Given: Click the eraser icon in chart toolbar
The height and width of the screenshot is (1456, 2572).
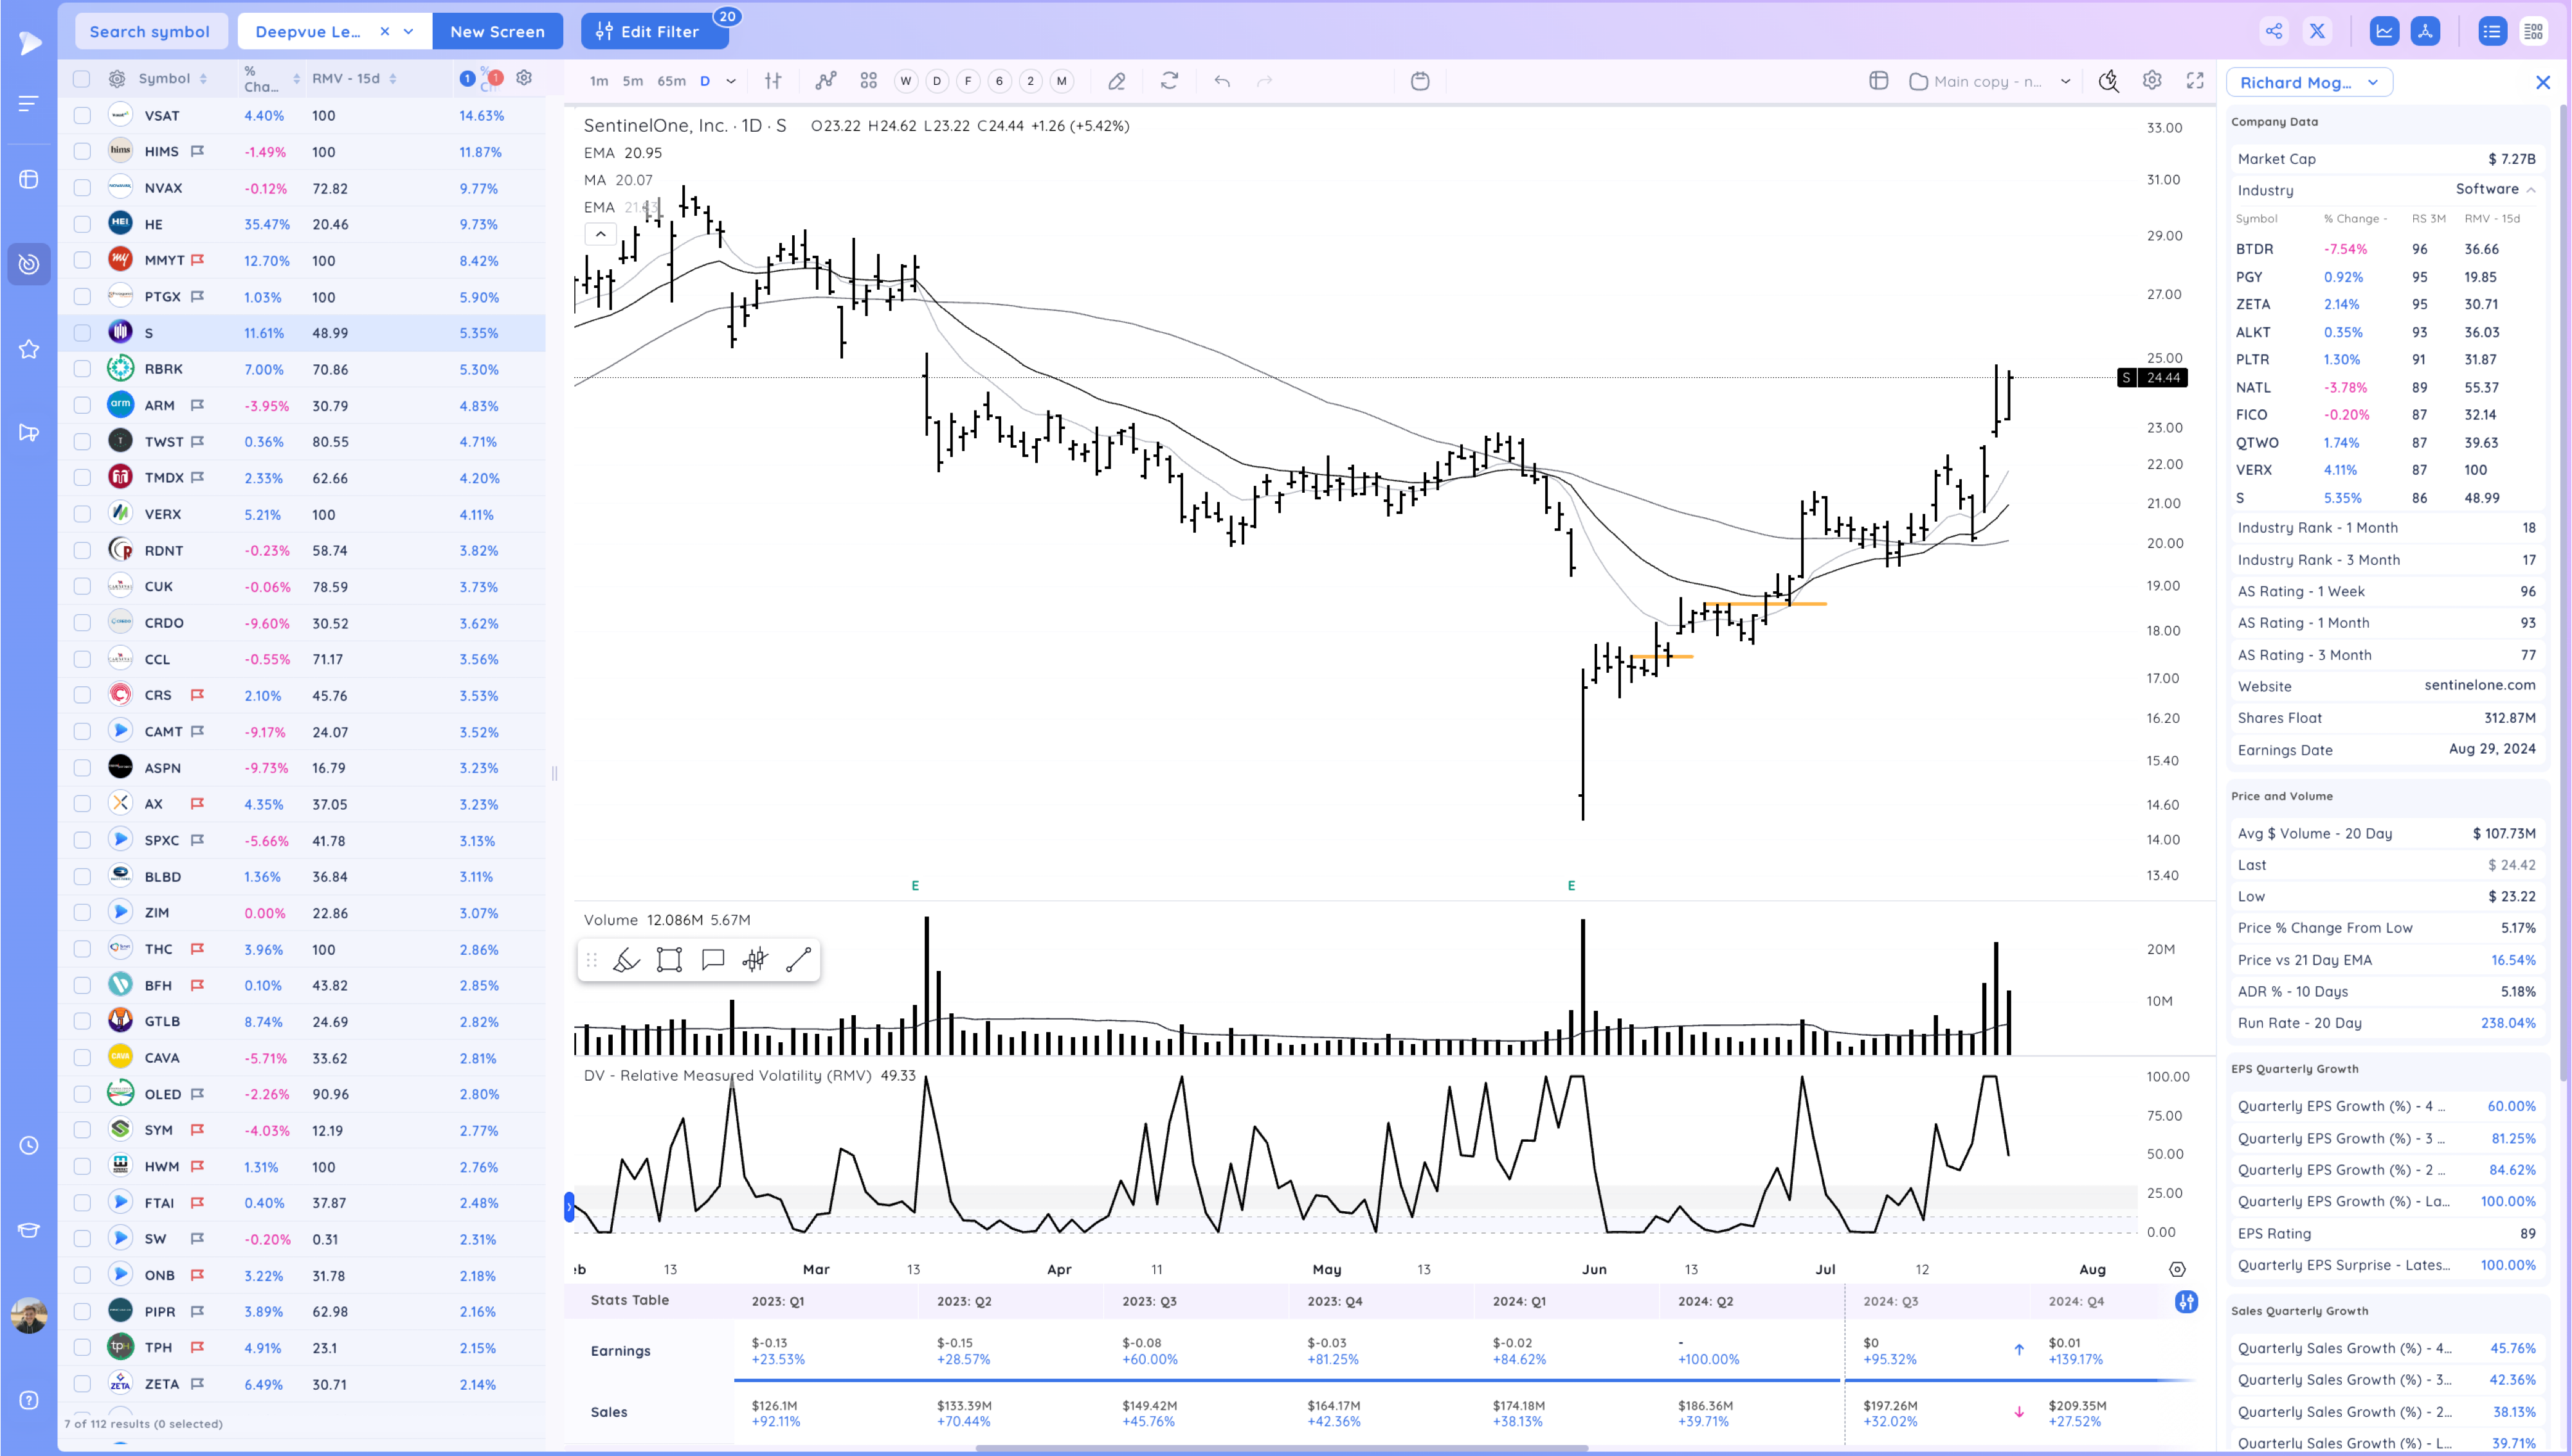Looking at the screenshot, I should 1116,81.
